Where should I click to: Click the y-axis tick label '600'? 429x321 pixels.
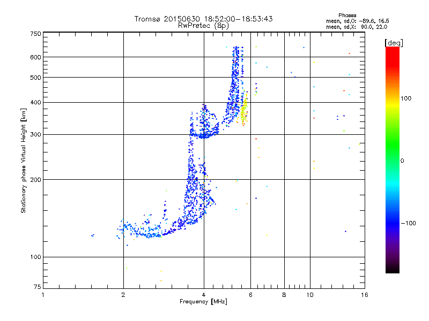pyautogui.click(x=35, y=57)
